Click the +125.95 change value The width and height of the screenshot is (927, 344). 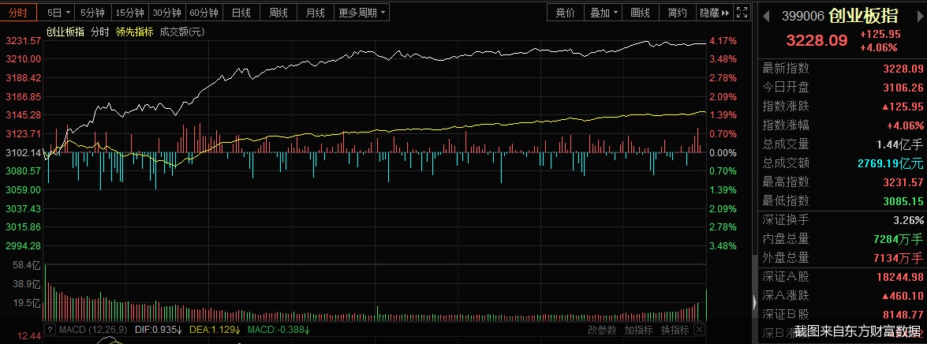pos(880,35)
